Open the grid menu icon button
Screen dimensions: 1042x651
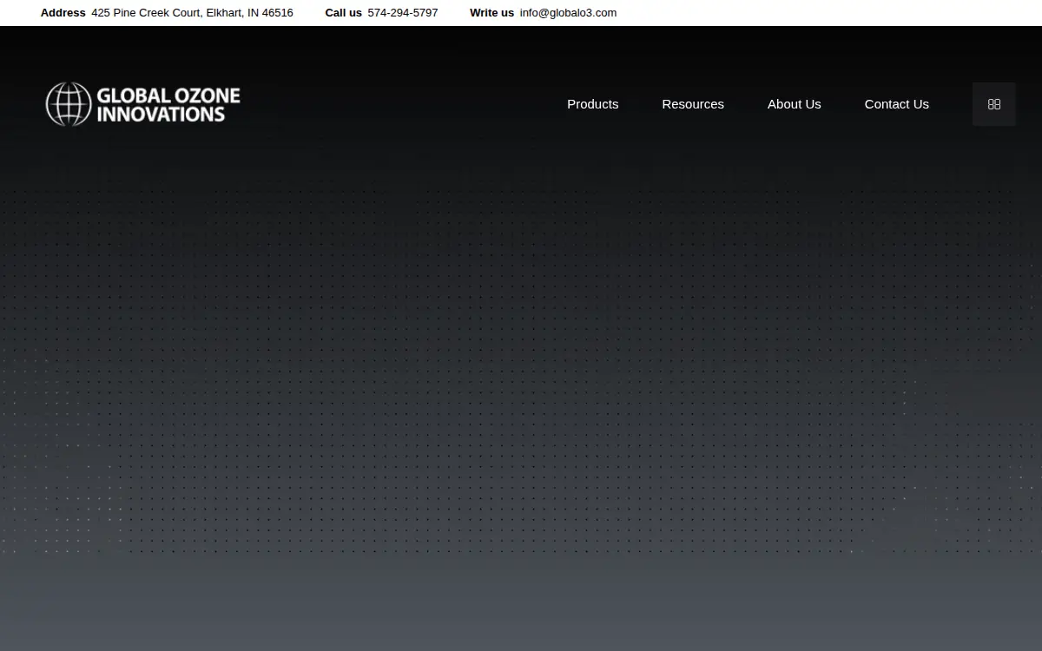point(994,104)
